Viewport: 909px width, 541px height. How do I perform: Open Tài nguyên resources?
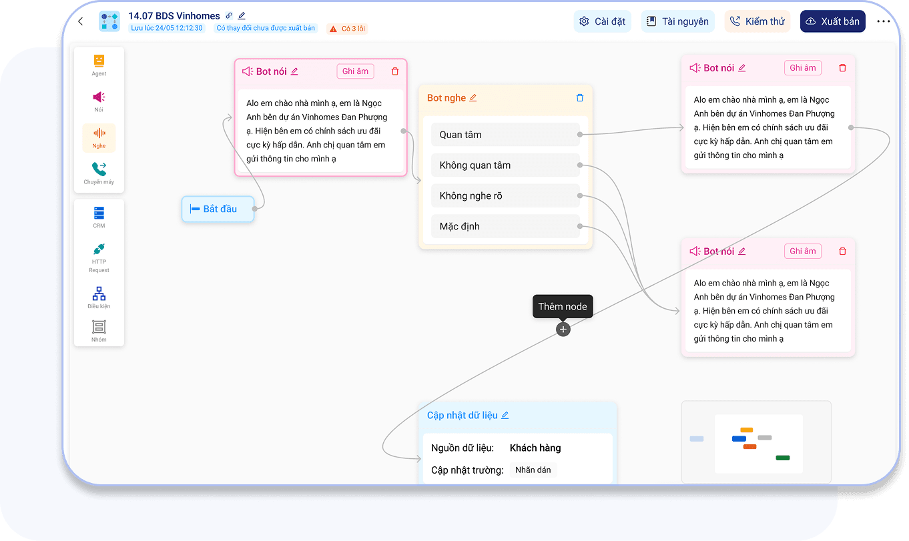[678, 21]
